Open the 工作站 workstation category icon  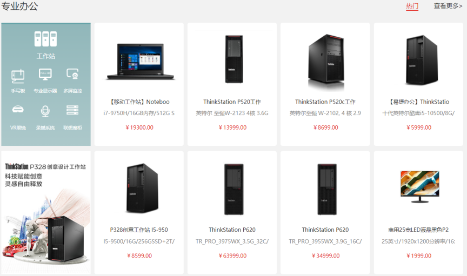coord(45,39)
